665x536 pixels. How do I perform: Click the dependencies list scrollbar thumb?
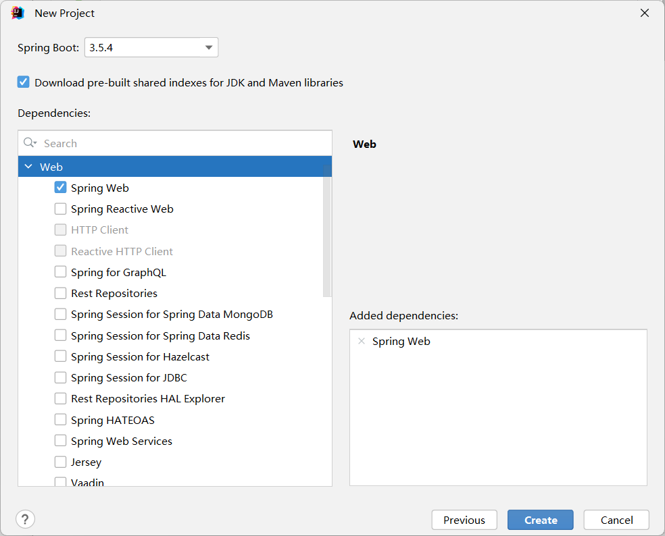327,231
